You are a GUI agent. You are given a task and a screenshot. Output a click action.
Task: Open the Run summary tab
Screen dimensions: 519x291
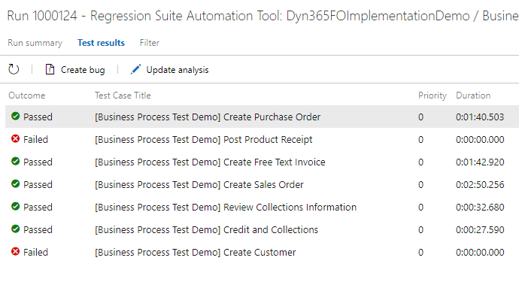[x=35, y=43]
